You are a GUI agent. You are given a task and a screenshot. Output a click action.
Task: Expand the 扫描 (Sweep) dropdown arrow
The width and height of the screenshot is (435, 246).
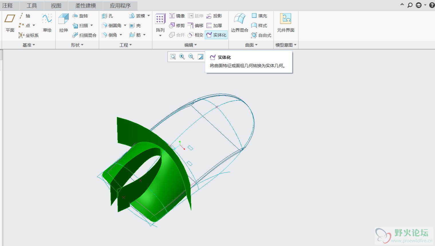pos(92,25)
